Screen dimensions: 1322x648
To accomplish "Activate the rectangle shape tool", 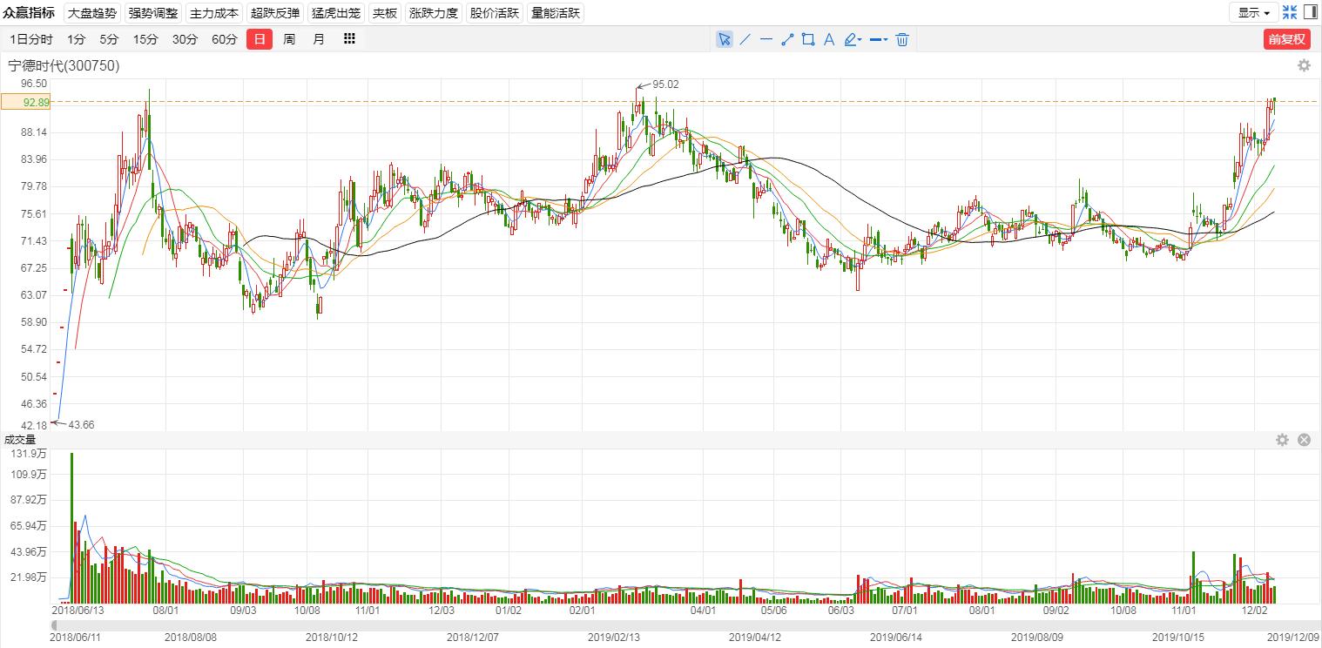I will (808, 39).
